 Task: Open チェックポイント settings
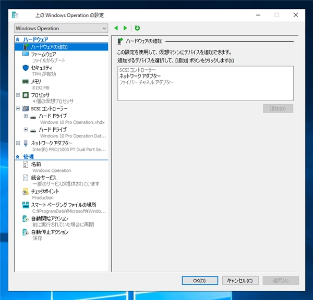tap(45, 191)
